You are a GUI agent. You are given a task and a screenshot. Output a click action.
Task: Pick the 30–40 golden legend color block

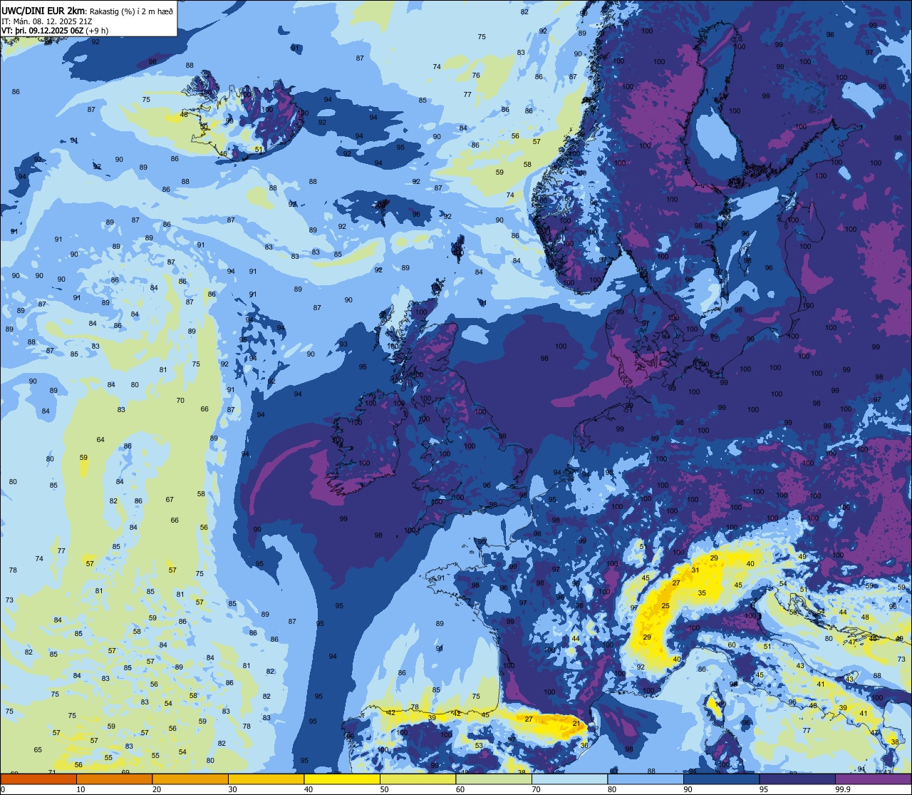pyautogui.click(x=266, y=779)
